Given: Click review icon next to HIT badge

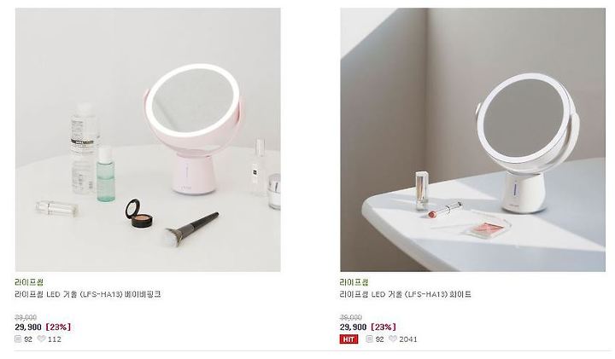Looking at the screenshot, I should tap(370, 339).
